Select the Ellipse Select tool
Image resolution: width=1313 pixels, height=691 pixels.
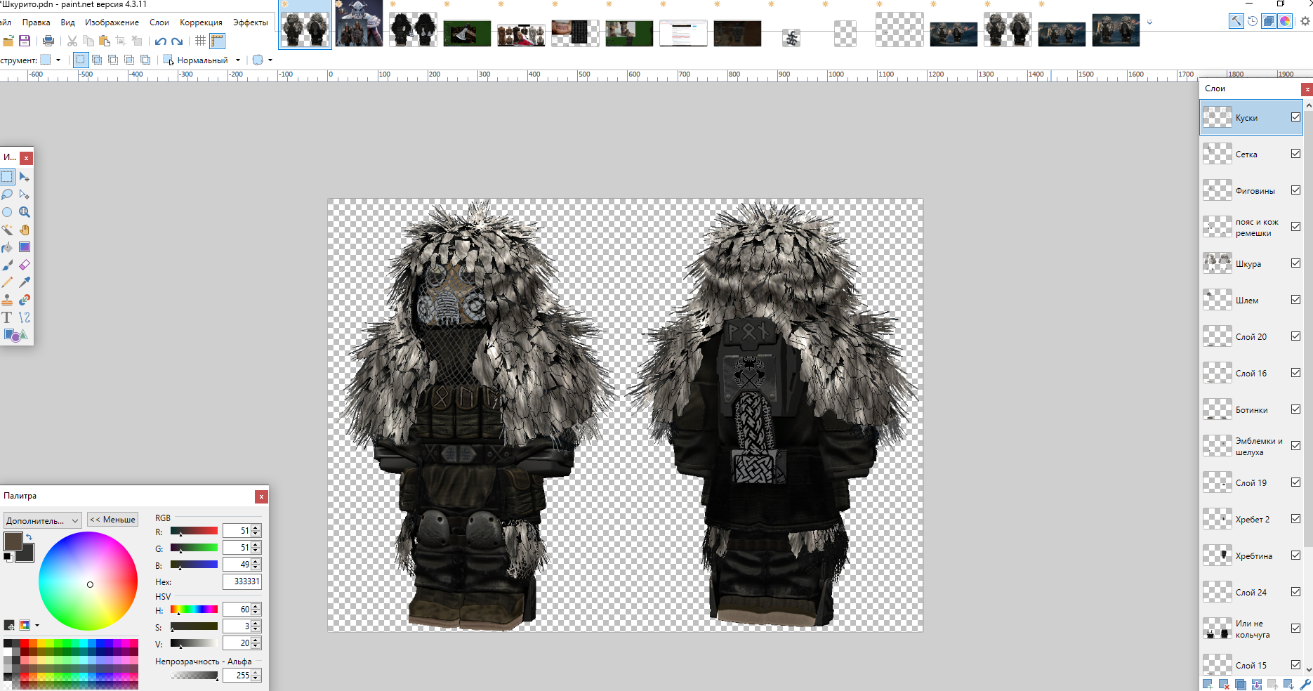(7, 212)
